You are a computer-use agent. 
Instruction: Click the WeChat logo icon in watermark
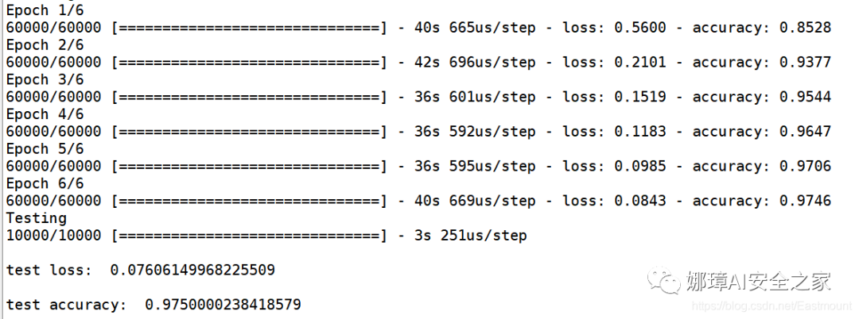664,280
